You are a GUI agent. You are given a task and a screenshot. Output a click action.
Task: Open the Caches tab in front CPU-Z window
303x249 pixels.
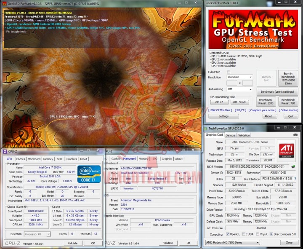[x=21, y=159]
